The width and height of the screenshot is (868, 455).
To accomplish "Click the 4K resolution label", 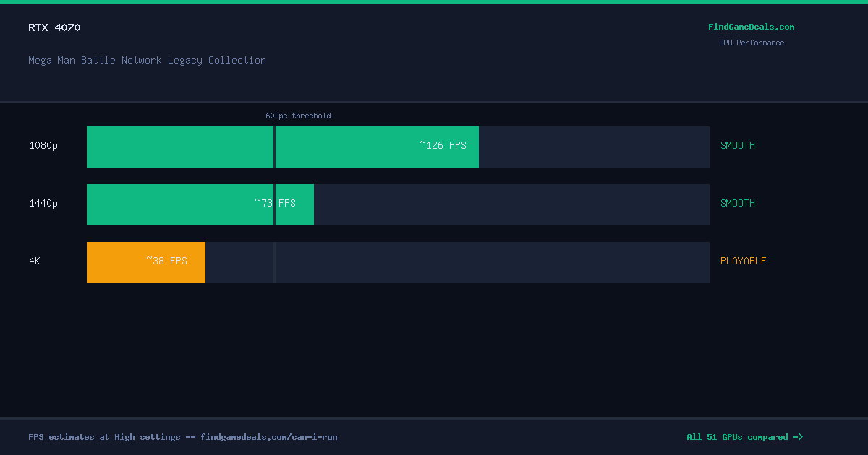I will tap(35, 261).
